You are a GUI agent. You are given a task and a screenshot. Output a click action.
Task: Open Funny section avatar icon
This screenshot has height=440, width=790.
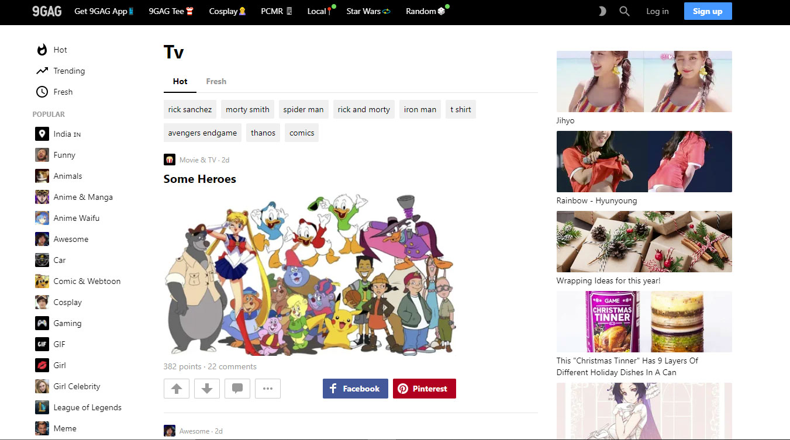click(42, 155)
